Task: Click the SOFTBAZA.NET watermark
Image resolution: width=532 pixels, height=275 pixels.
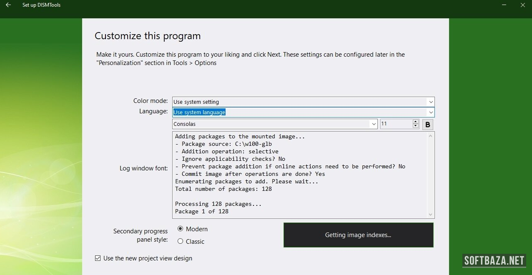Action: click(x=494, y=261)
